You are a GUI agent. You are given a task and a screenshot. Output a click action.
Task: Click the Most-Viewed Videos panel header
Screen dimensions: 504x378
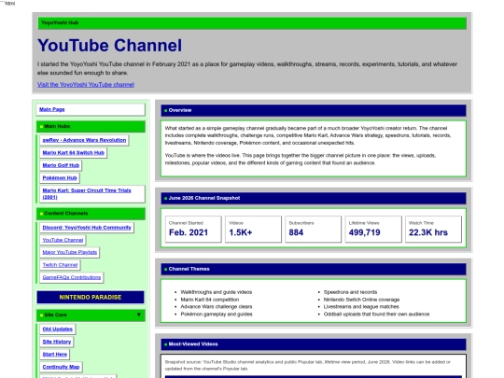click(x=313, y=344)
